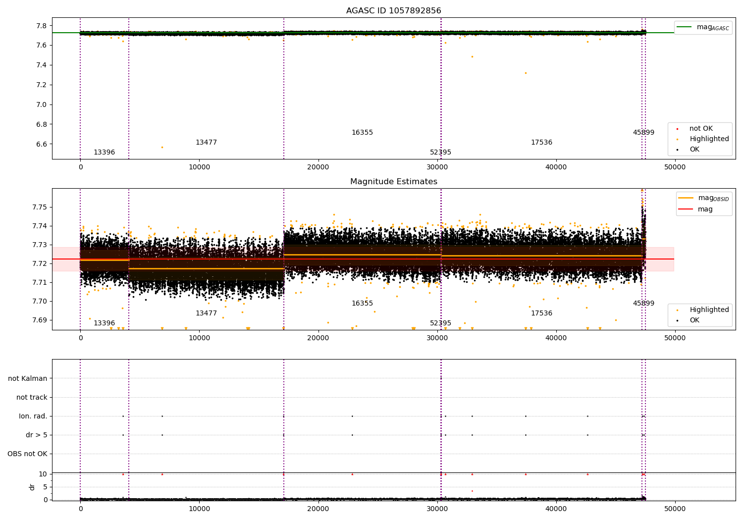The width and height of the screenshot is (743, 520).
Task: Click OBSID label 17536 in top plot
Action: (541, 143)
